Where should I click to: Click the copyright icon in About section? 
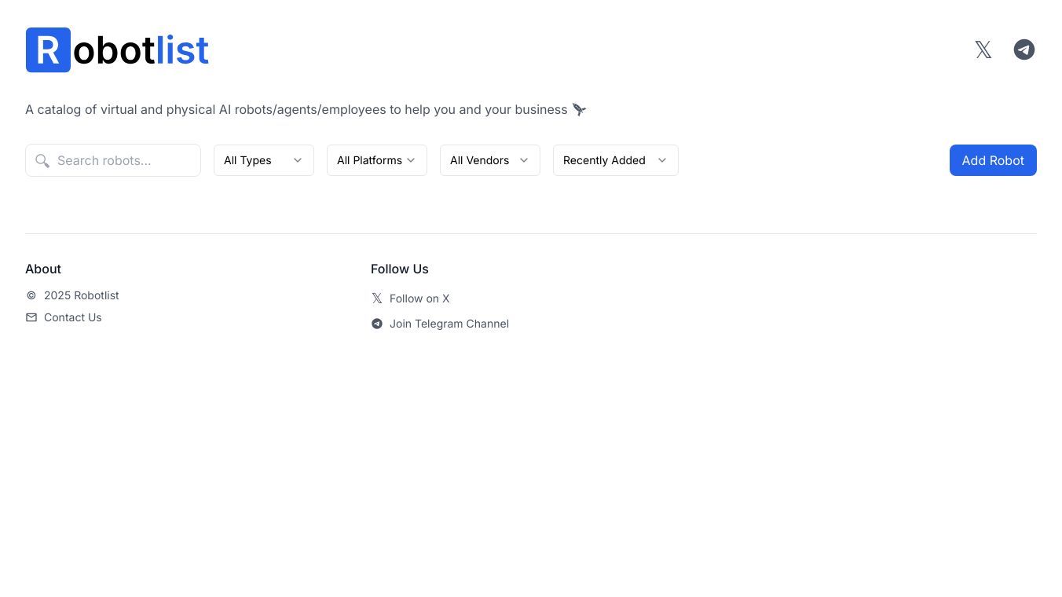[x=31, y=295]
